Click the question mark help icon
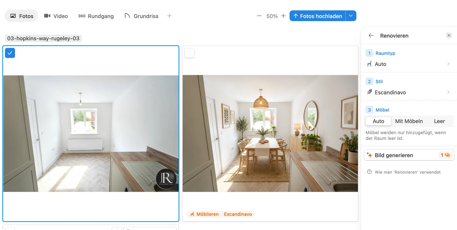Viewport: 457px width, 230px height. [369, 172]
